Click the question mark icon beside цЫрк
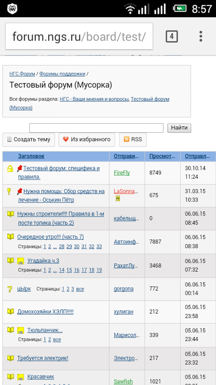Viewport: 216px width, 385px height. (10, 289)
